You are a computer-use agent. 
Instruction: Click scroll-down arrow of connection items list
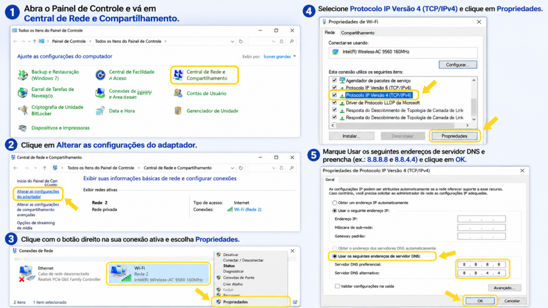pyautogui.click(x=474, y=119)
